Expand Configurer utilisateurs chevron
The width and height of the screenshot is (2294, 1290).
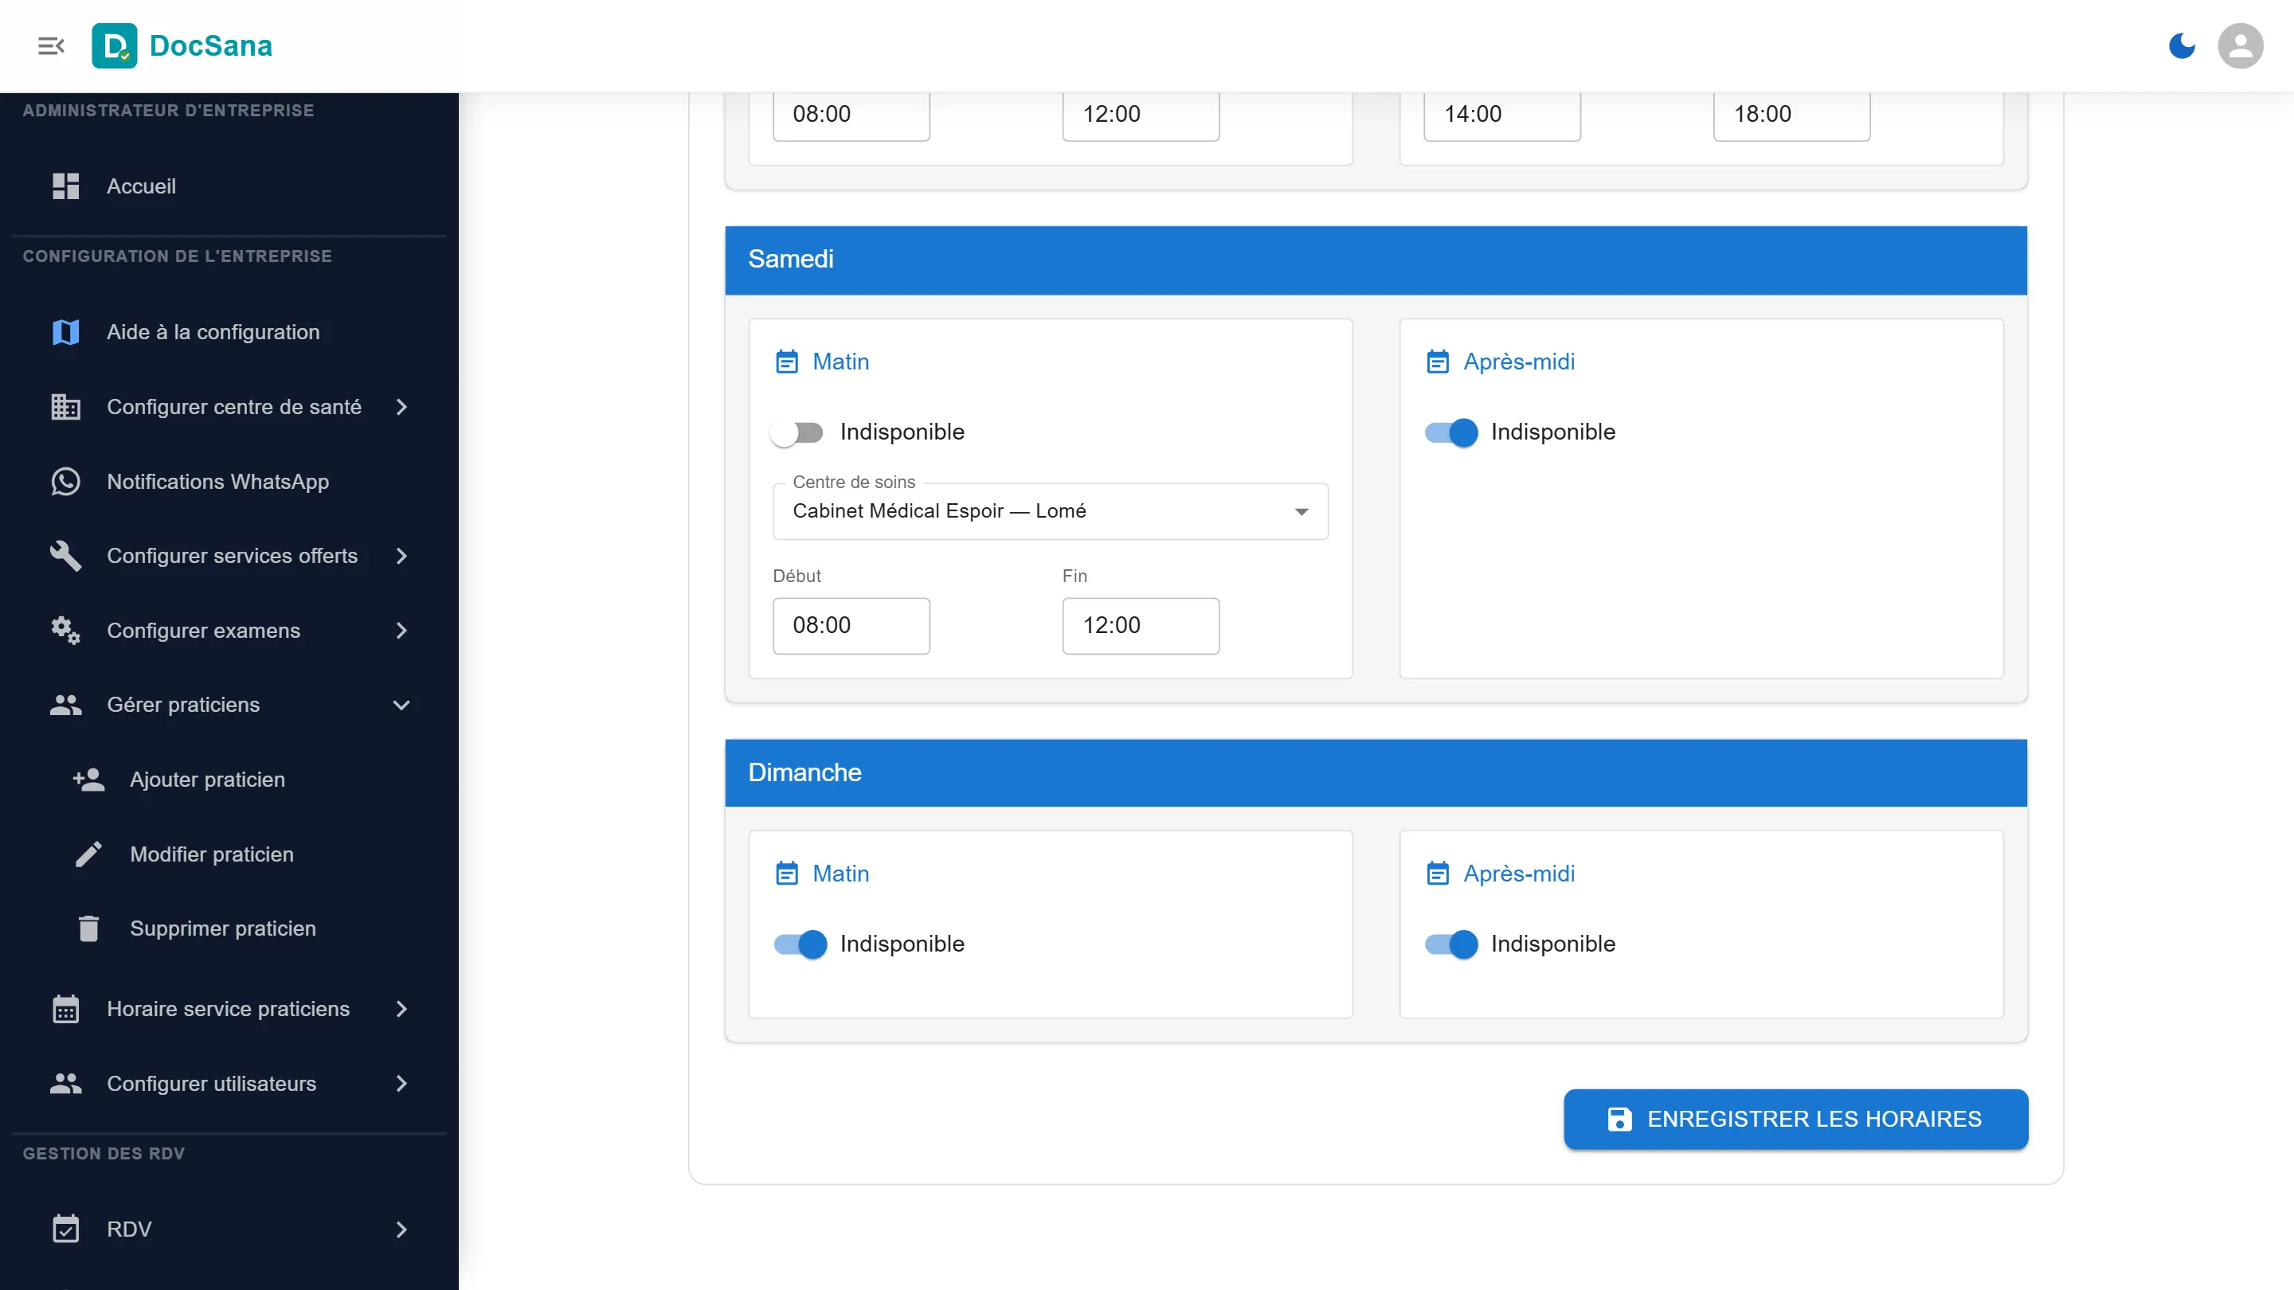pyautogui.click(x=401, y=1084)
